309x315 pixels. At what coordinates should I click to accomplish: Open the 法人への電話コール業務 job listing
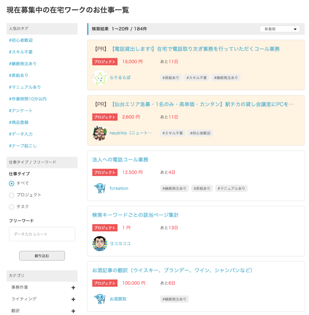[120, 160]
